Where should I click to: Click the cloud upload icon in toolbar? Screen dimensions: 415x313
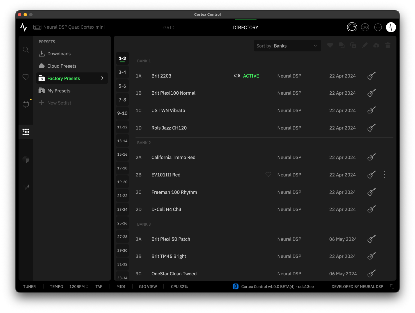point(376,46)
